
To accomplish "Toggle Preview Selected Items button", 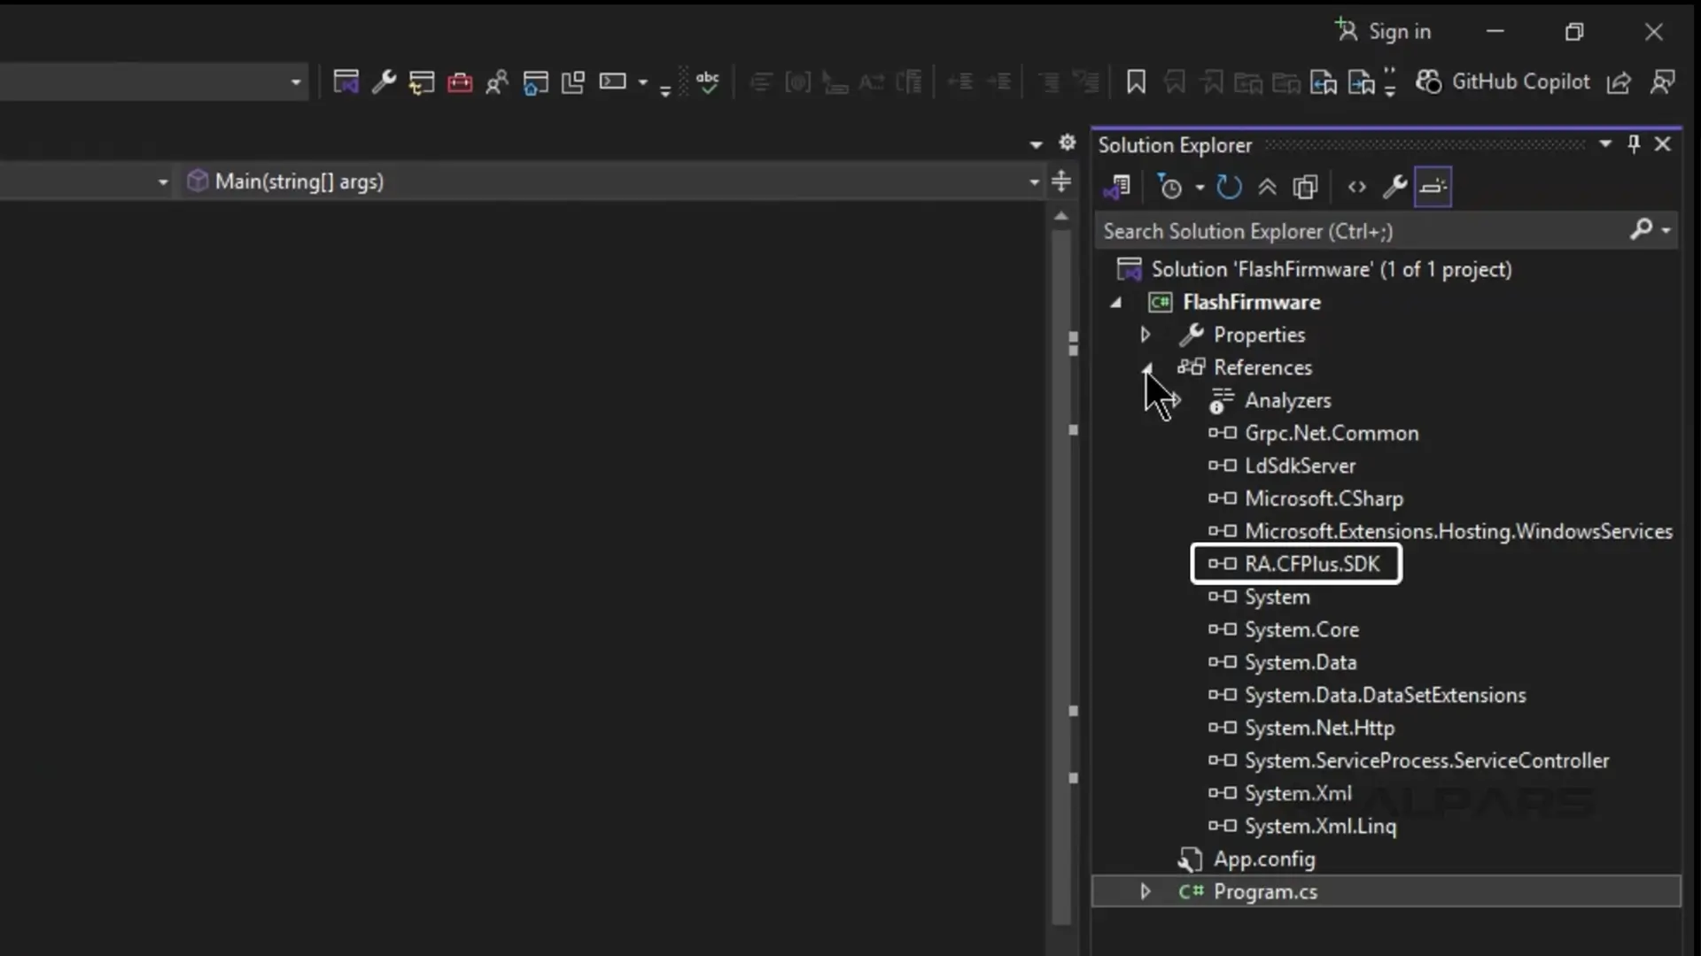I will coord(1433,187).
